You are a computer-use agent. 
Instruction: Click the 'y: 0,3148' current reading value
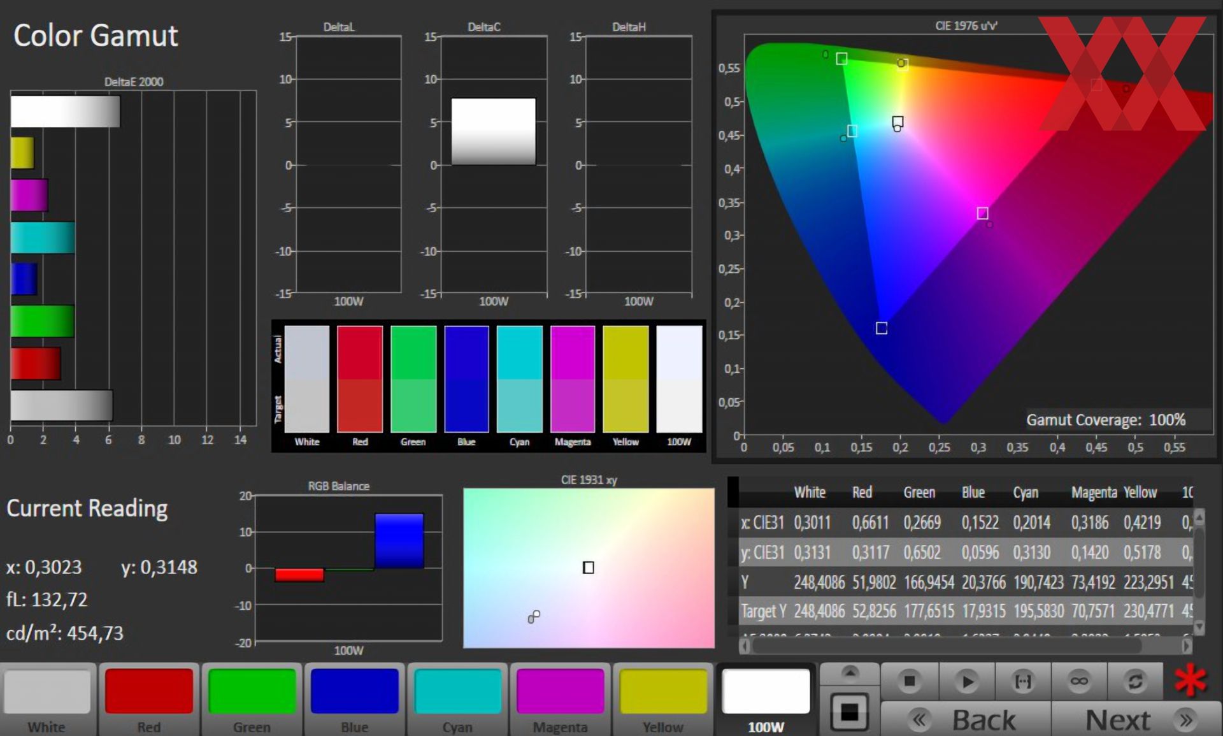[159, 567]
